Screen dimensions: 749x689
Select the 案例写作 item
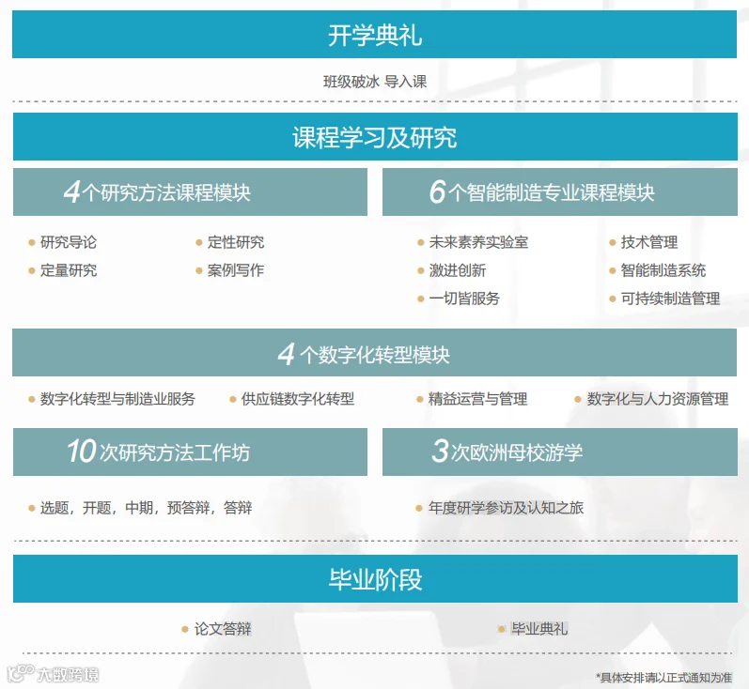[x=236, y=270]
